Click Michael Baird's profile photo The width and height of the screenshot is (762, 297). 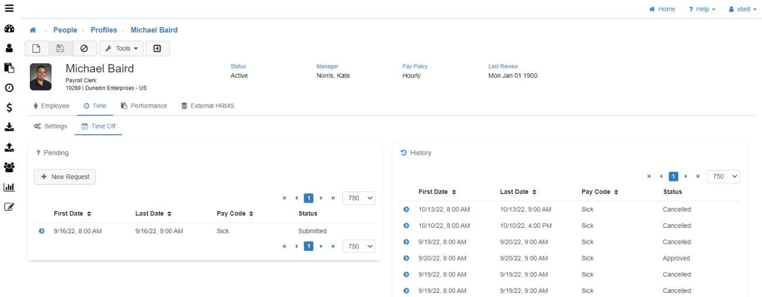coord(40,77)
